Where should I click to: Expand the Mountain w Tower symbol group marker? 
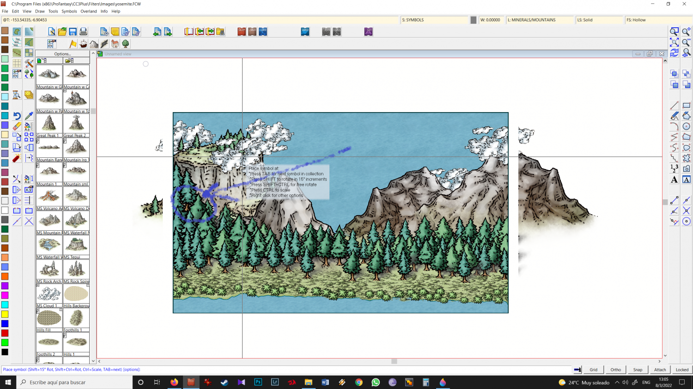[65, 91]
